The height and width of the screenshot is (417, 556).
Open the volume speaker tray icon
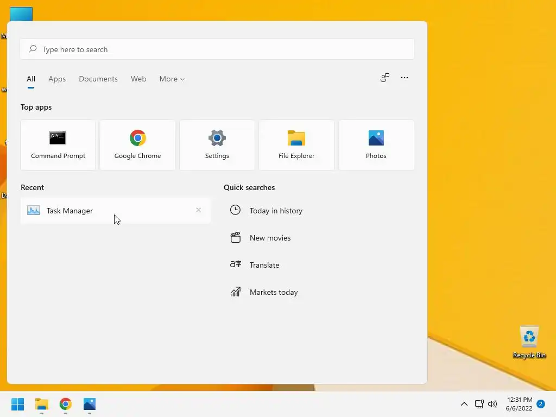point(492,404)
